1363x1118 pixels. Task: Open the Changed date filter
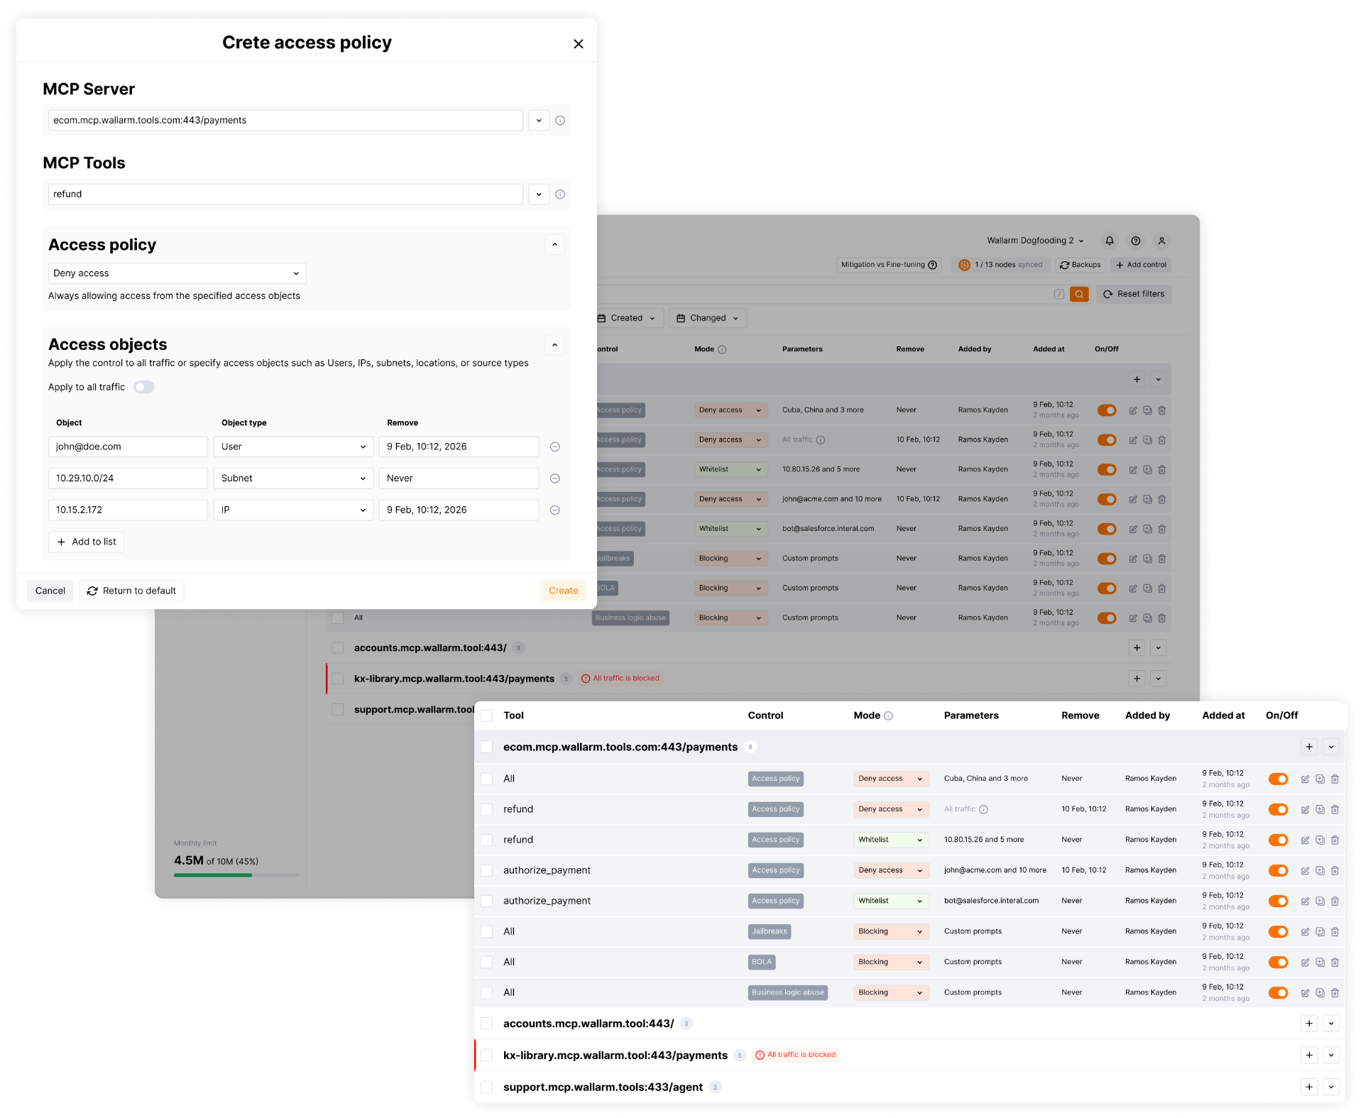click(707, 318)
